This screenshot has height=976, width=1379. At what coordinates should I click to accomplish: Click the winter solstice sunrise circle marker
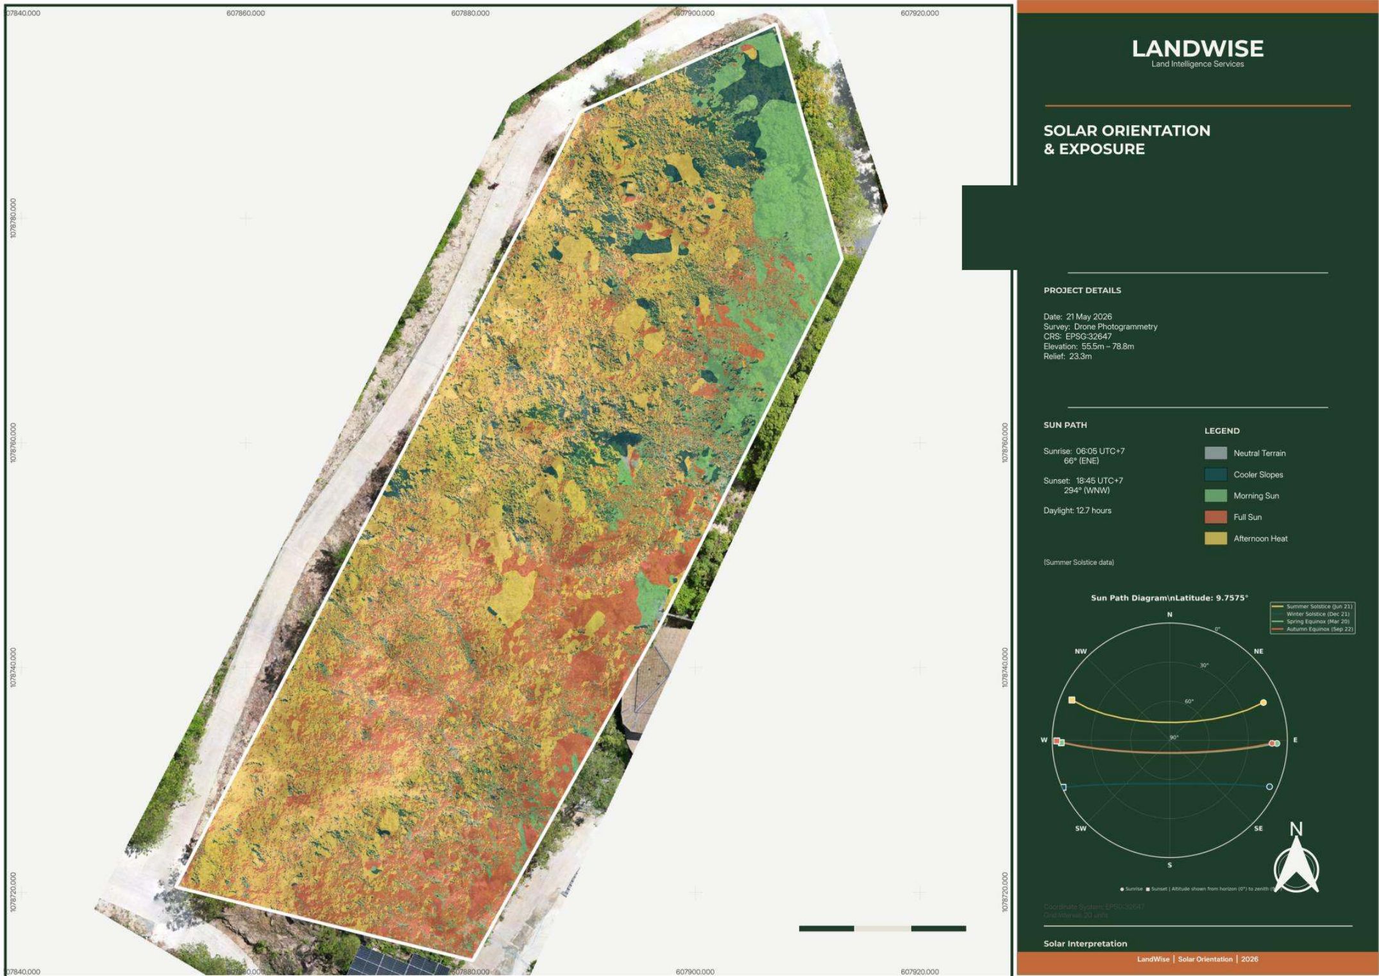1269,787
